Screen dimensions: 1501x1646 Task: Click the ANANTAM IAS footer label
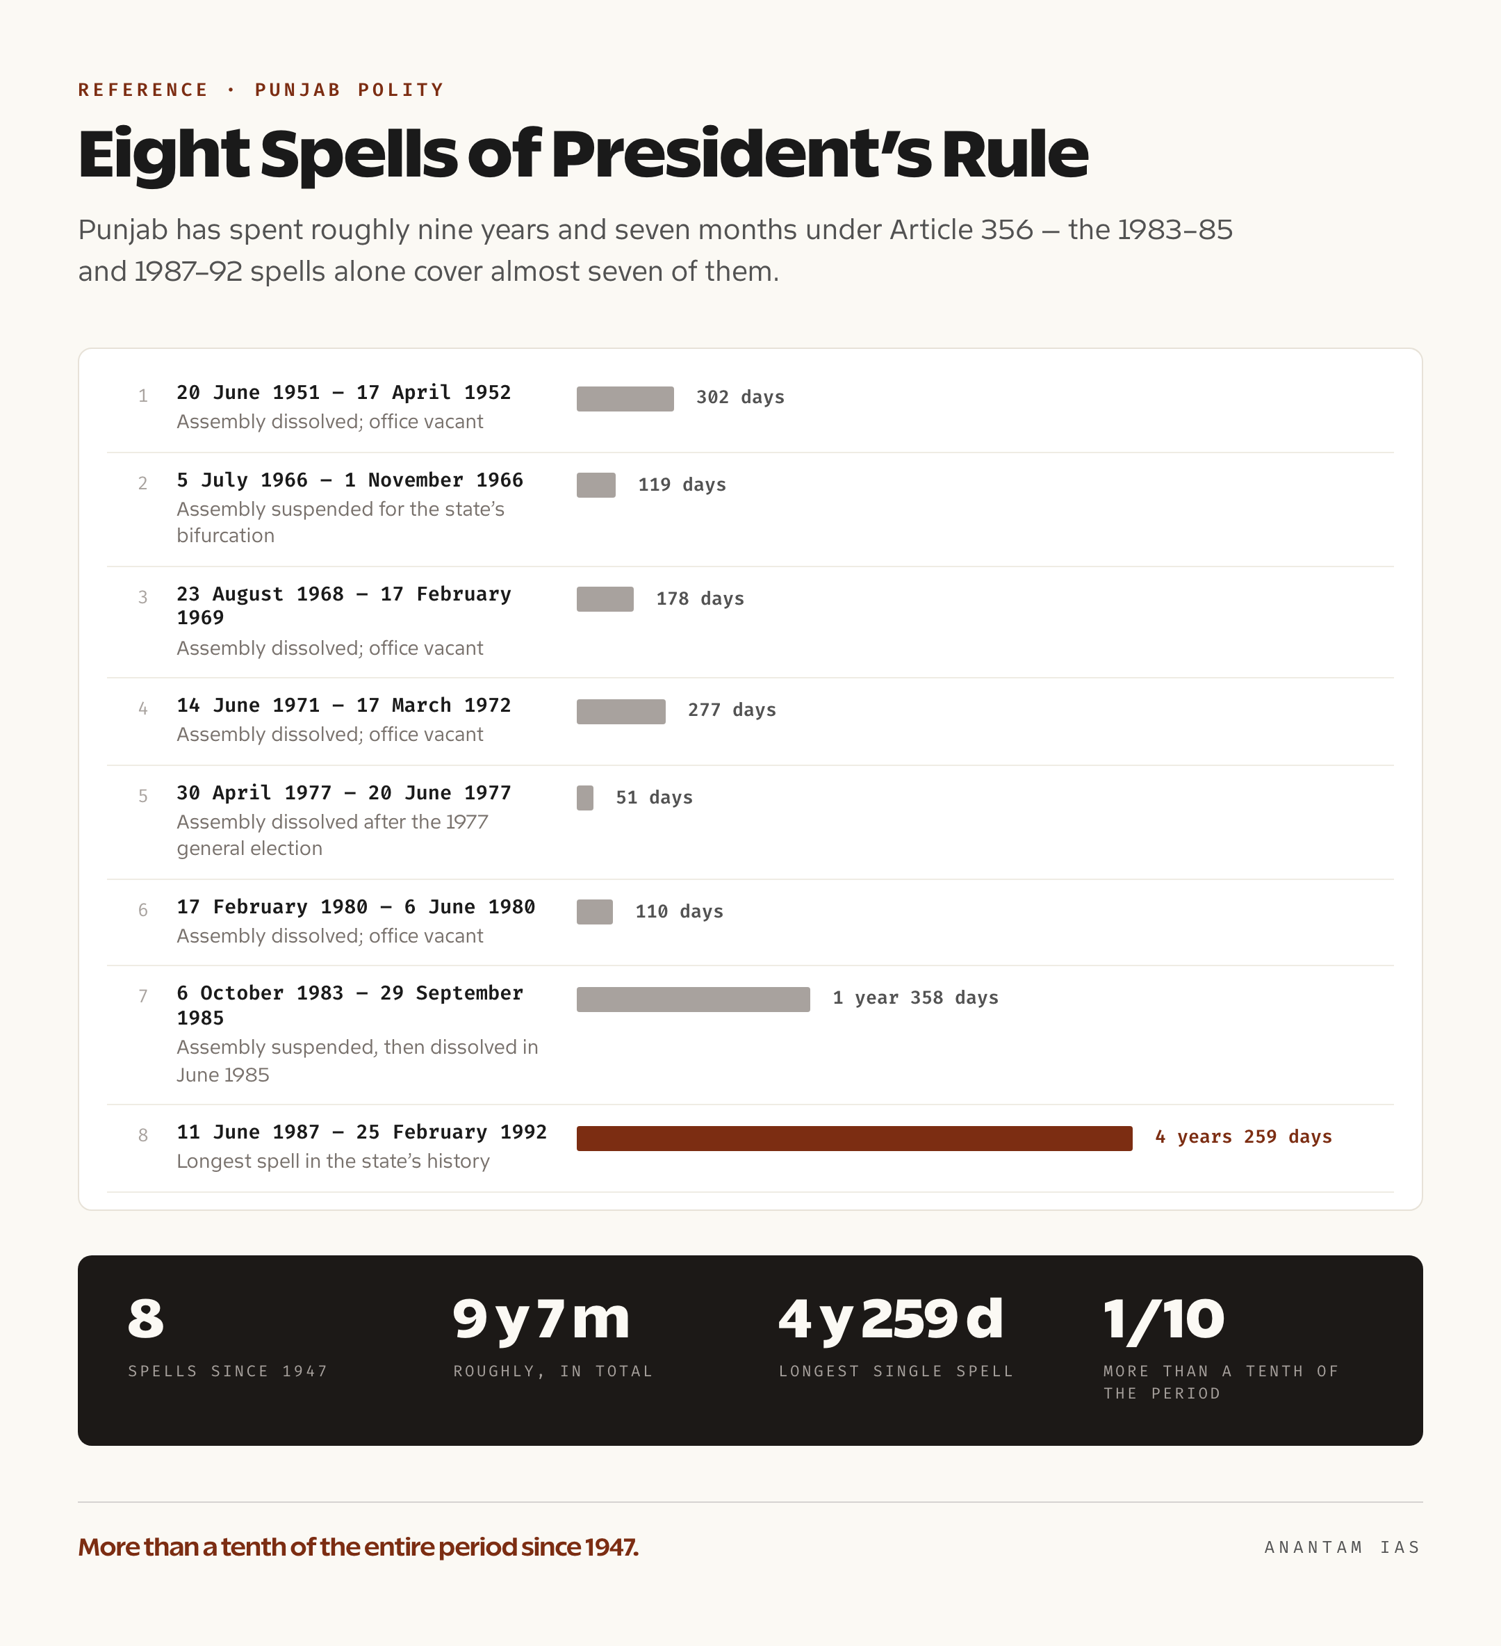(x=1343, y=1547)
